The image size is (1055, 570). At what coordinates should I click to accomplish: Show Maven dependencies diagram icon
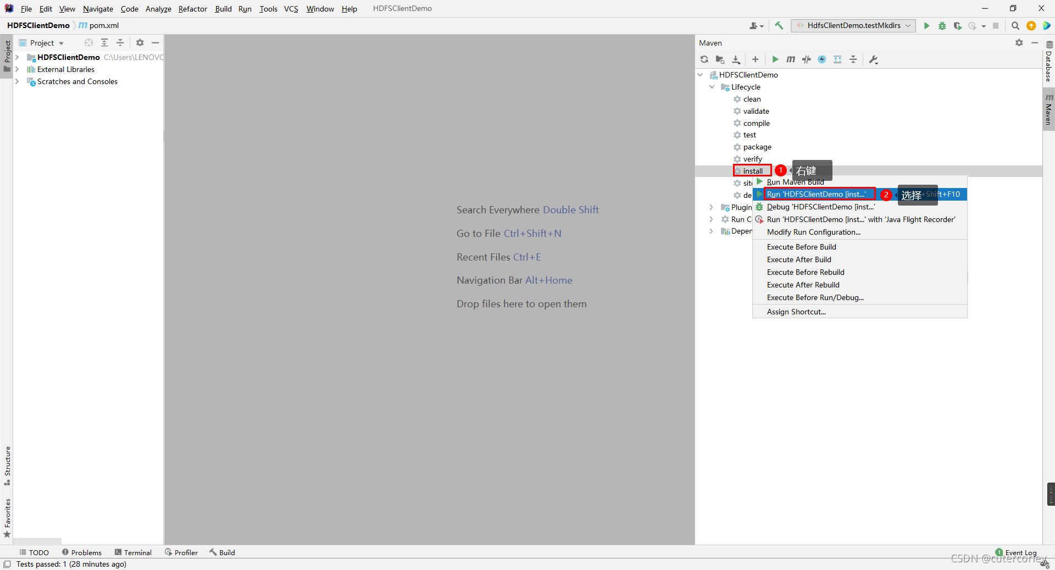pyautogui.click(x=837, y=59)
